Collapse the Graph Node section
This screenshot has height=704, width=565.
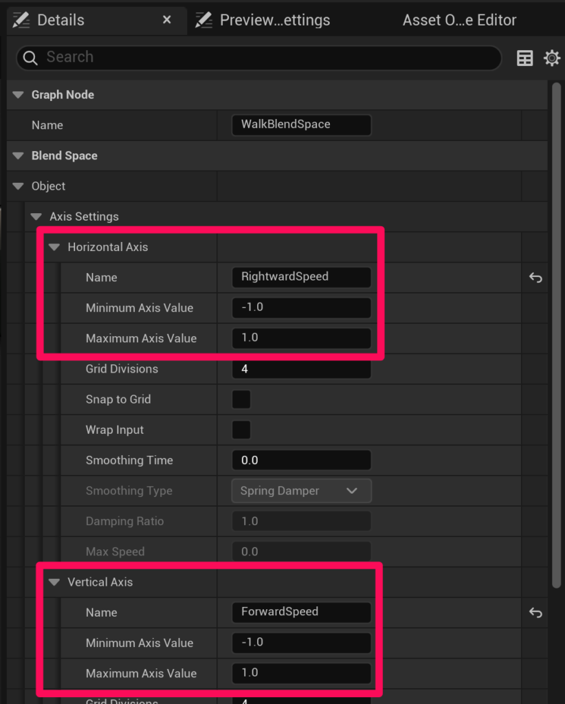click(x=18, y=95)
